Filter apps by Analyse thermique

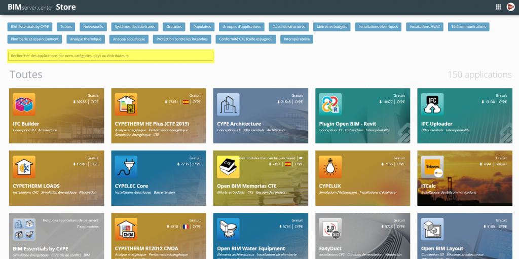coord(86,39)
